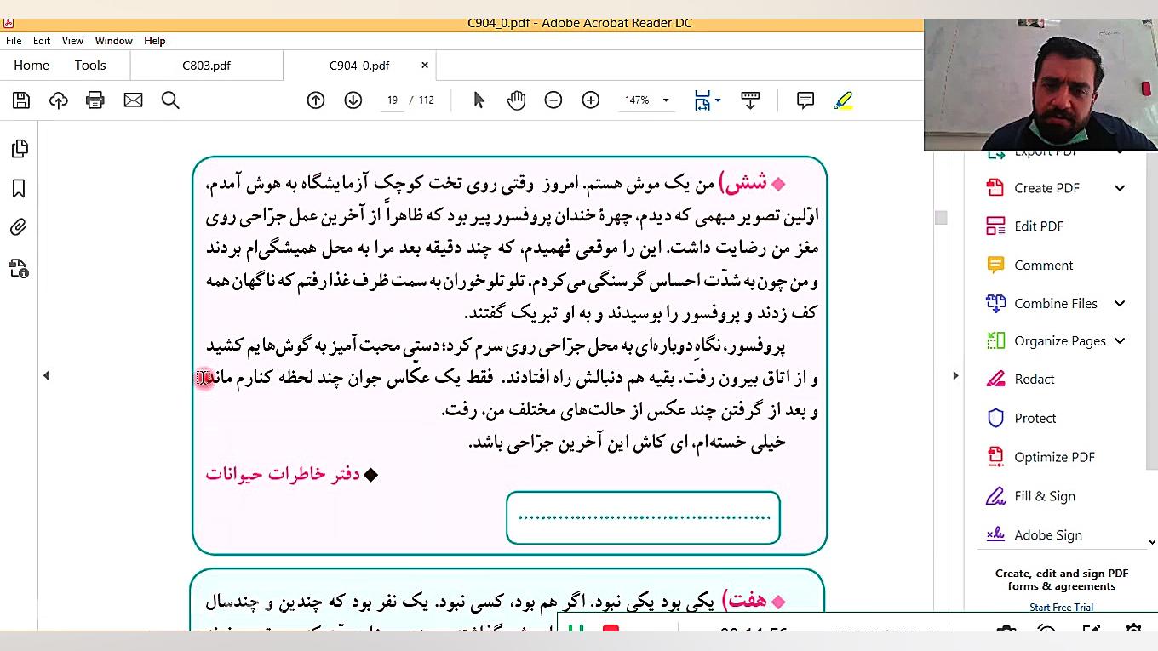Screen dimensions: 1158x651
Task: Switch to the C803.pdf tab
Action: 206,65
